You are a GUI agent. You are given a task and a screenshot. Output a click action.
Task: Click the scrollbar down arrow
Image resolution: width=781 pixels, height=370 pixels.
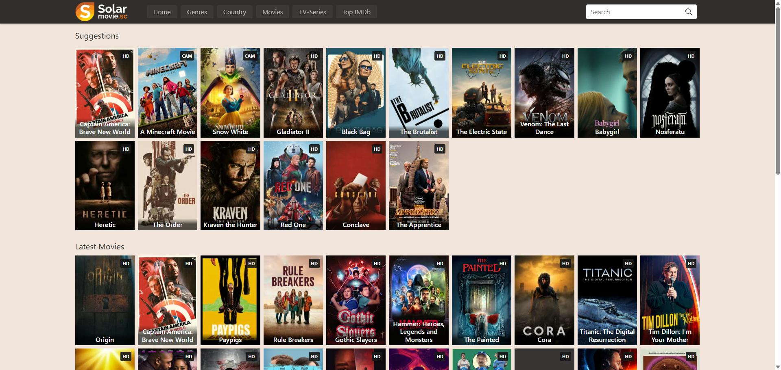click(778, 367)
